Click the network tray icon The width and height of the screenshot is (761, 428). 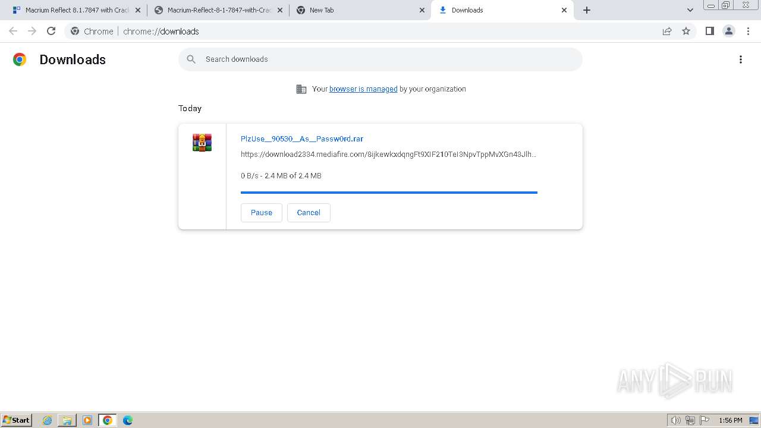click(690, 420)
